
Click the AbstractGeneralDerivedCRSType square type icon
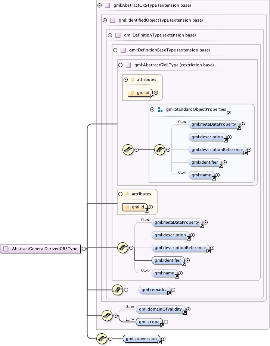click(x=6, y=249)
